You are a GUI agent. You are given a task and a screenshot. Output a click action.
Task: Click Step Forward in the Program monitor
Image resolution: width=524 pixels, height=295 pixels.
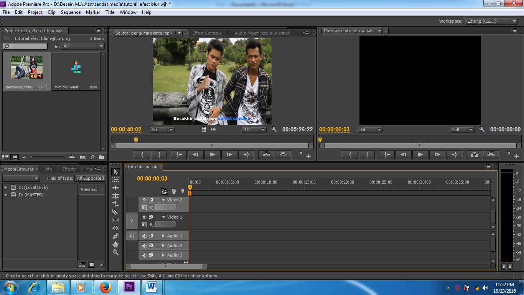point(437,154)
